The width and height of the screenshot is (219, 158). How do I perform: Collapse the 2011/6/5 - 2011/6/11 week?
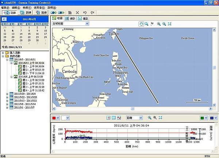[7, 60]
